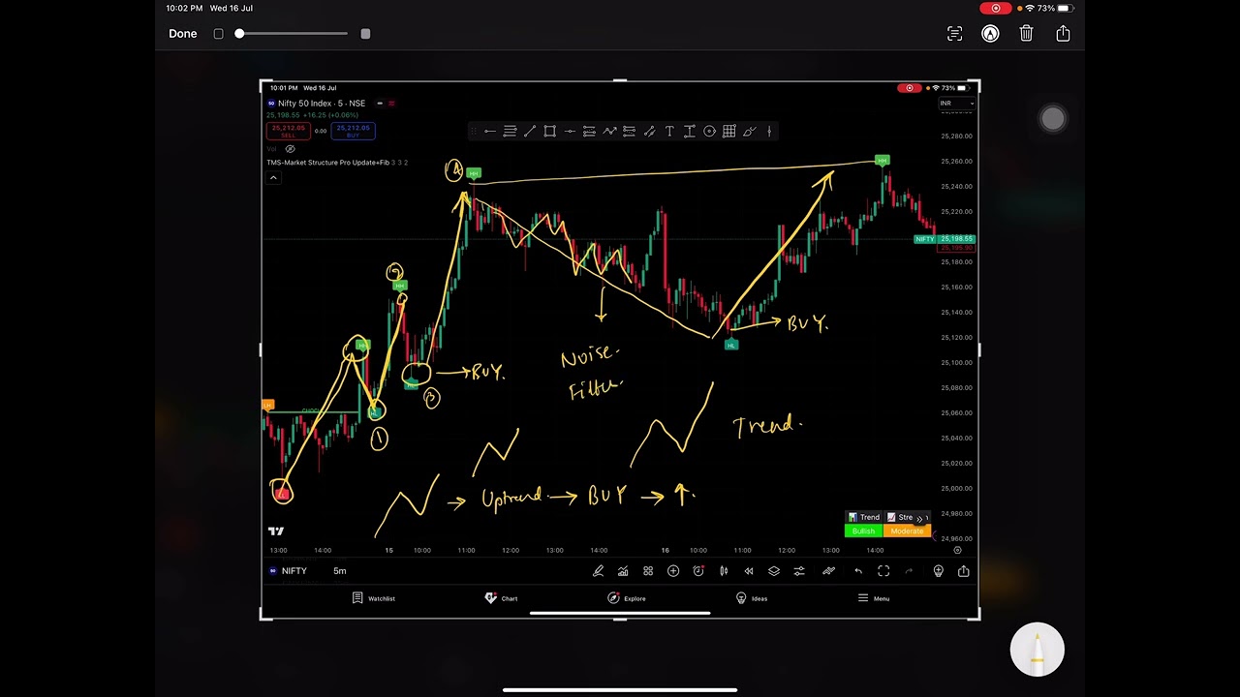Screen dimensions: 1240x697
Task: Toggle the Markup pen icon in the top bar
Action: pos(990,34)
